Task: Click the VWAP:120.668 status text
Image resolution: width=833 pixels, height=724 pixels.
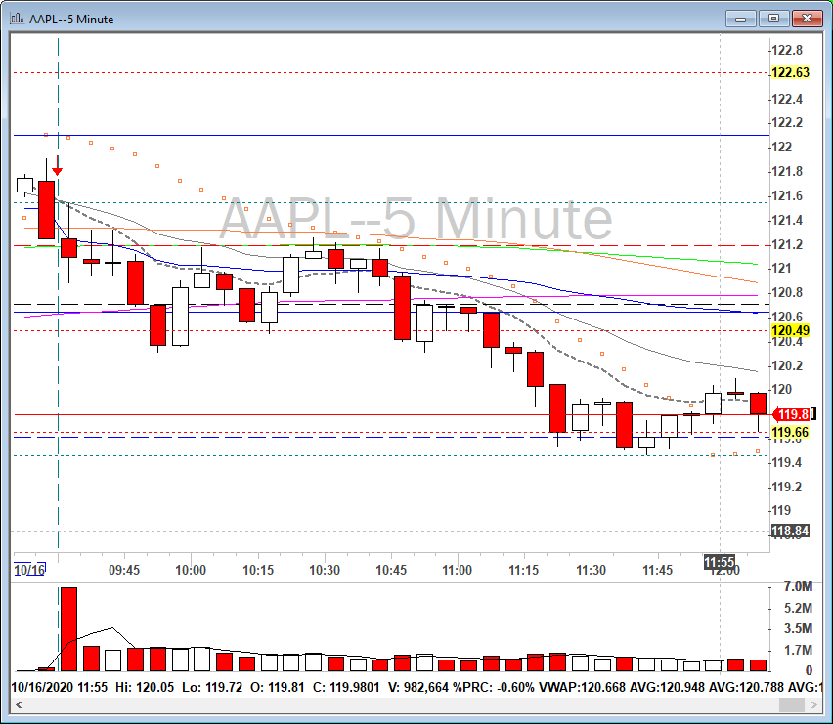Action: (583, 688)
